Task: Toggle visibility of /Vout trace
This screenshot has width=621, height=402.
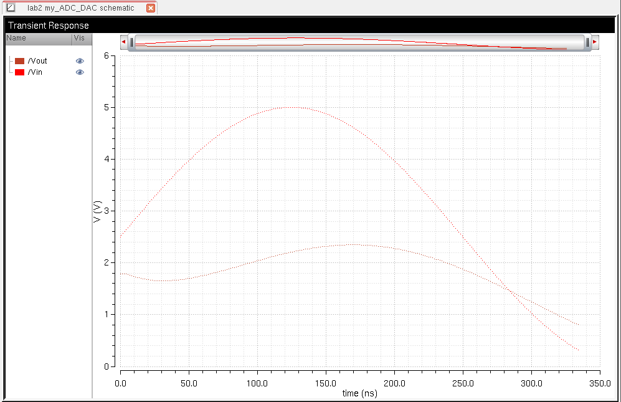Action: pyautogui.click(x=80, y=61)
